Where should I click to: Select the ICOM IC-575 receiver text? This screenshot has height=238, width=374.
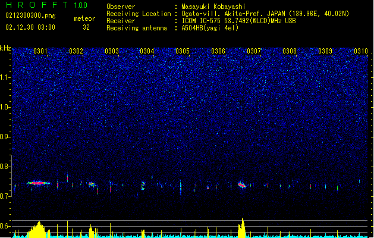coord(239,21)
